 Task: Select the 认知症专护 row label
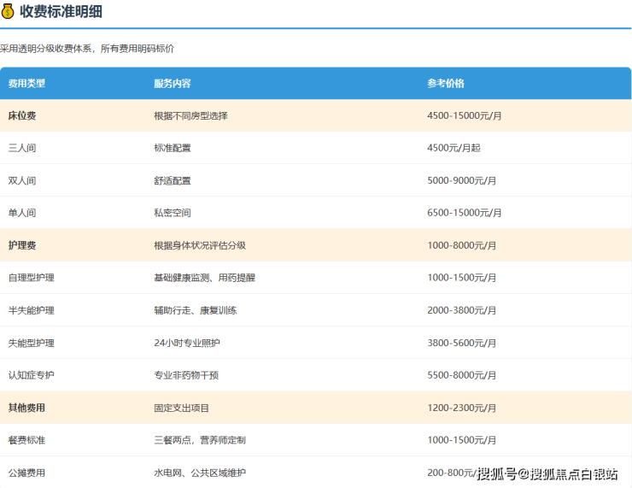pos(31,375)
